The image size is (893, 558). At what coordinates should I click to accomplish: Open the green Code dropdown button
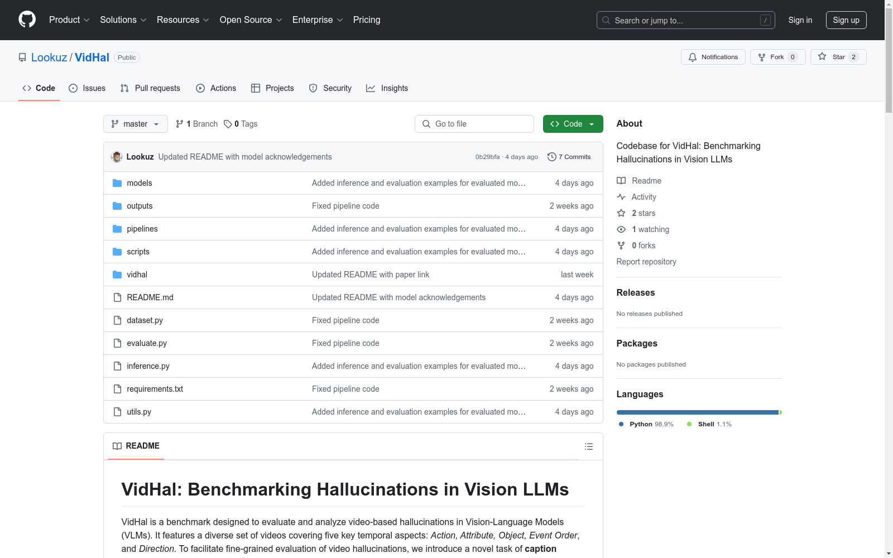[x=573, y=124]
